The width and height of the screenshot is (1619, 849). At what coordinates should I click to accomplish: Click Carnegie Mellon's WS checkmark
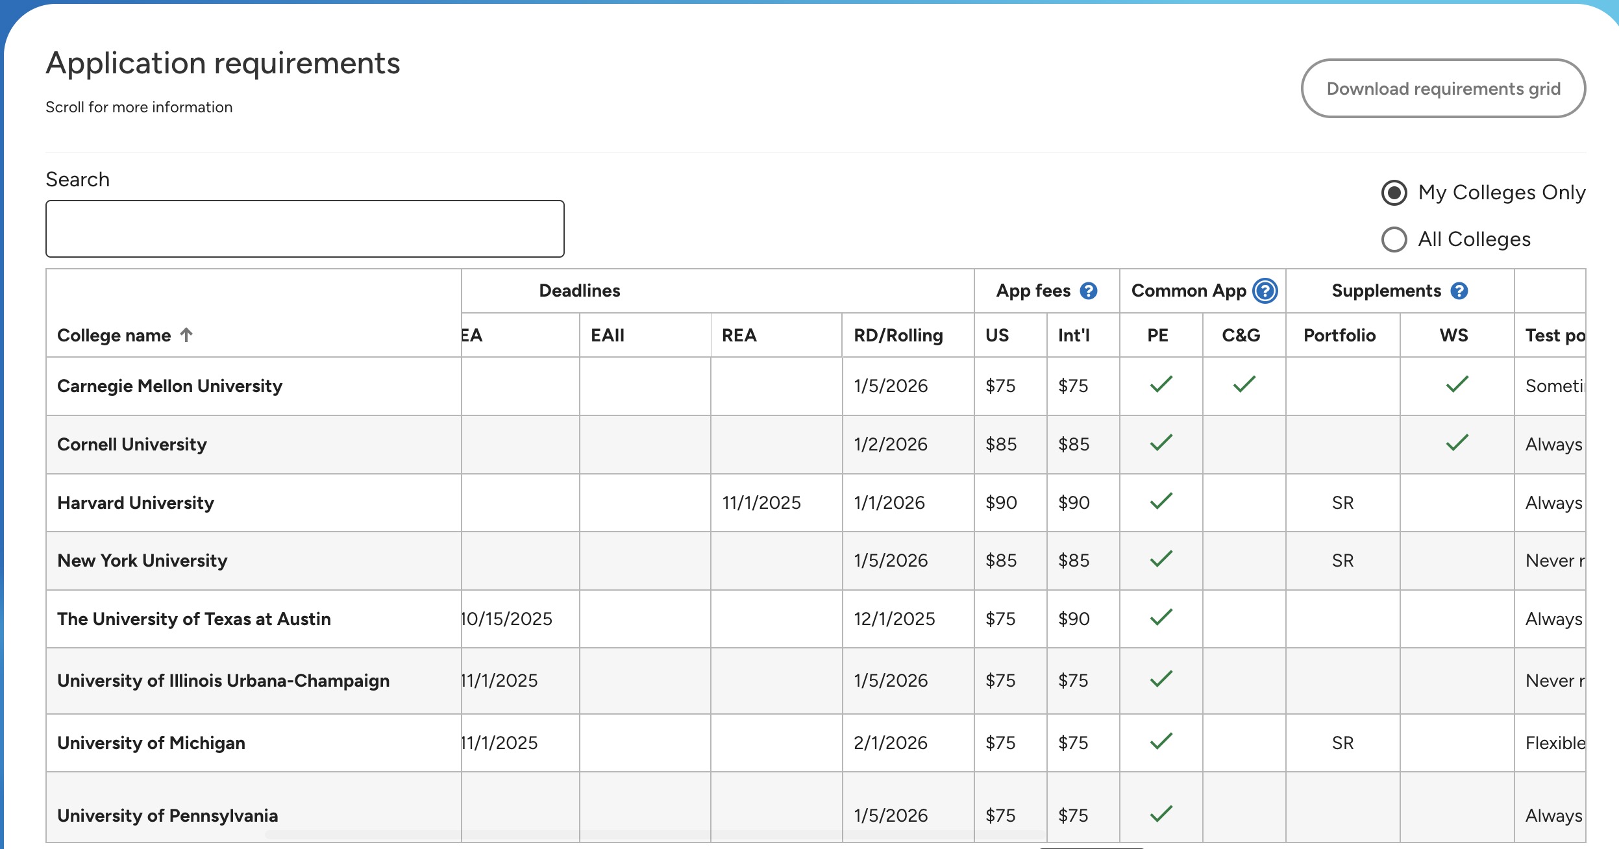(1457, 384)
